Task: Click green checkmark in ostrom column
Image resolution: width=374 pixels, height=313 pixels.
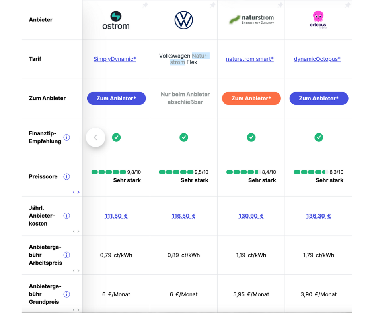Action: click(x=117, y=137)
